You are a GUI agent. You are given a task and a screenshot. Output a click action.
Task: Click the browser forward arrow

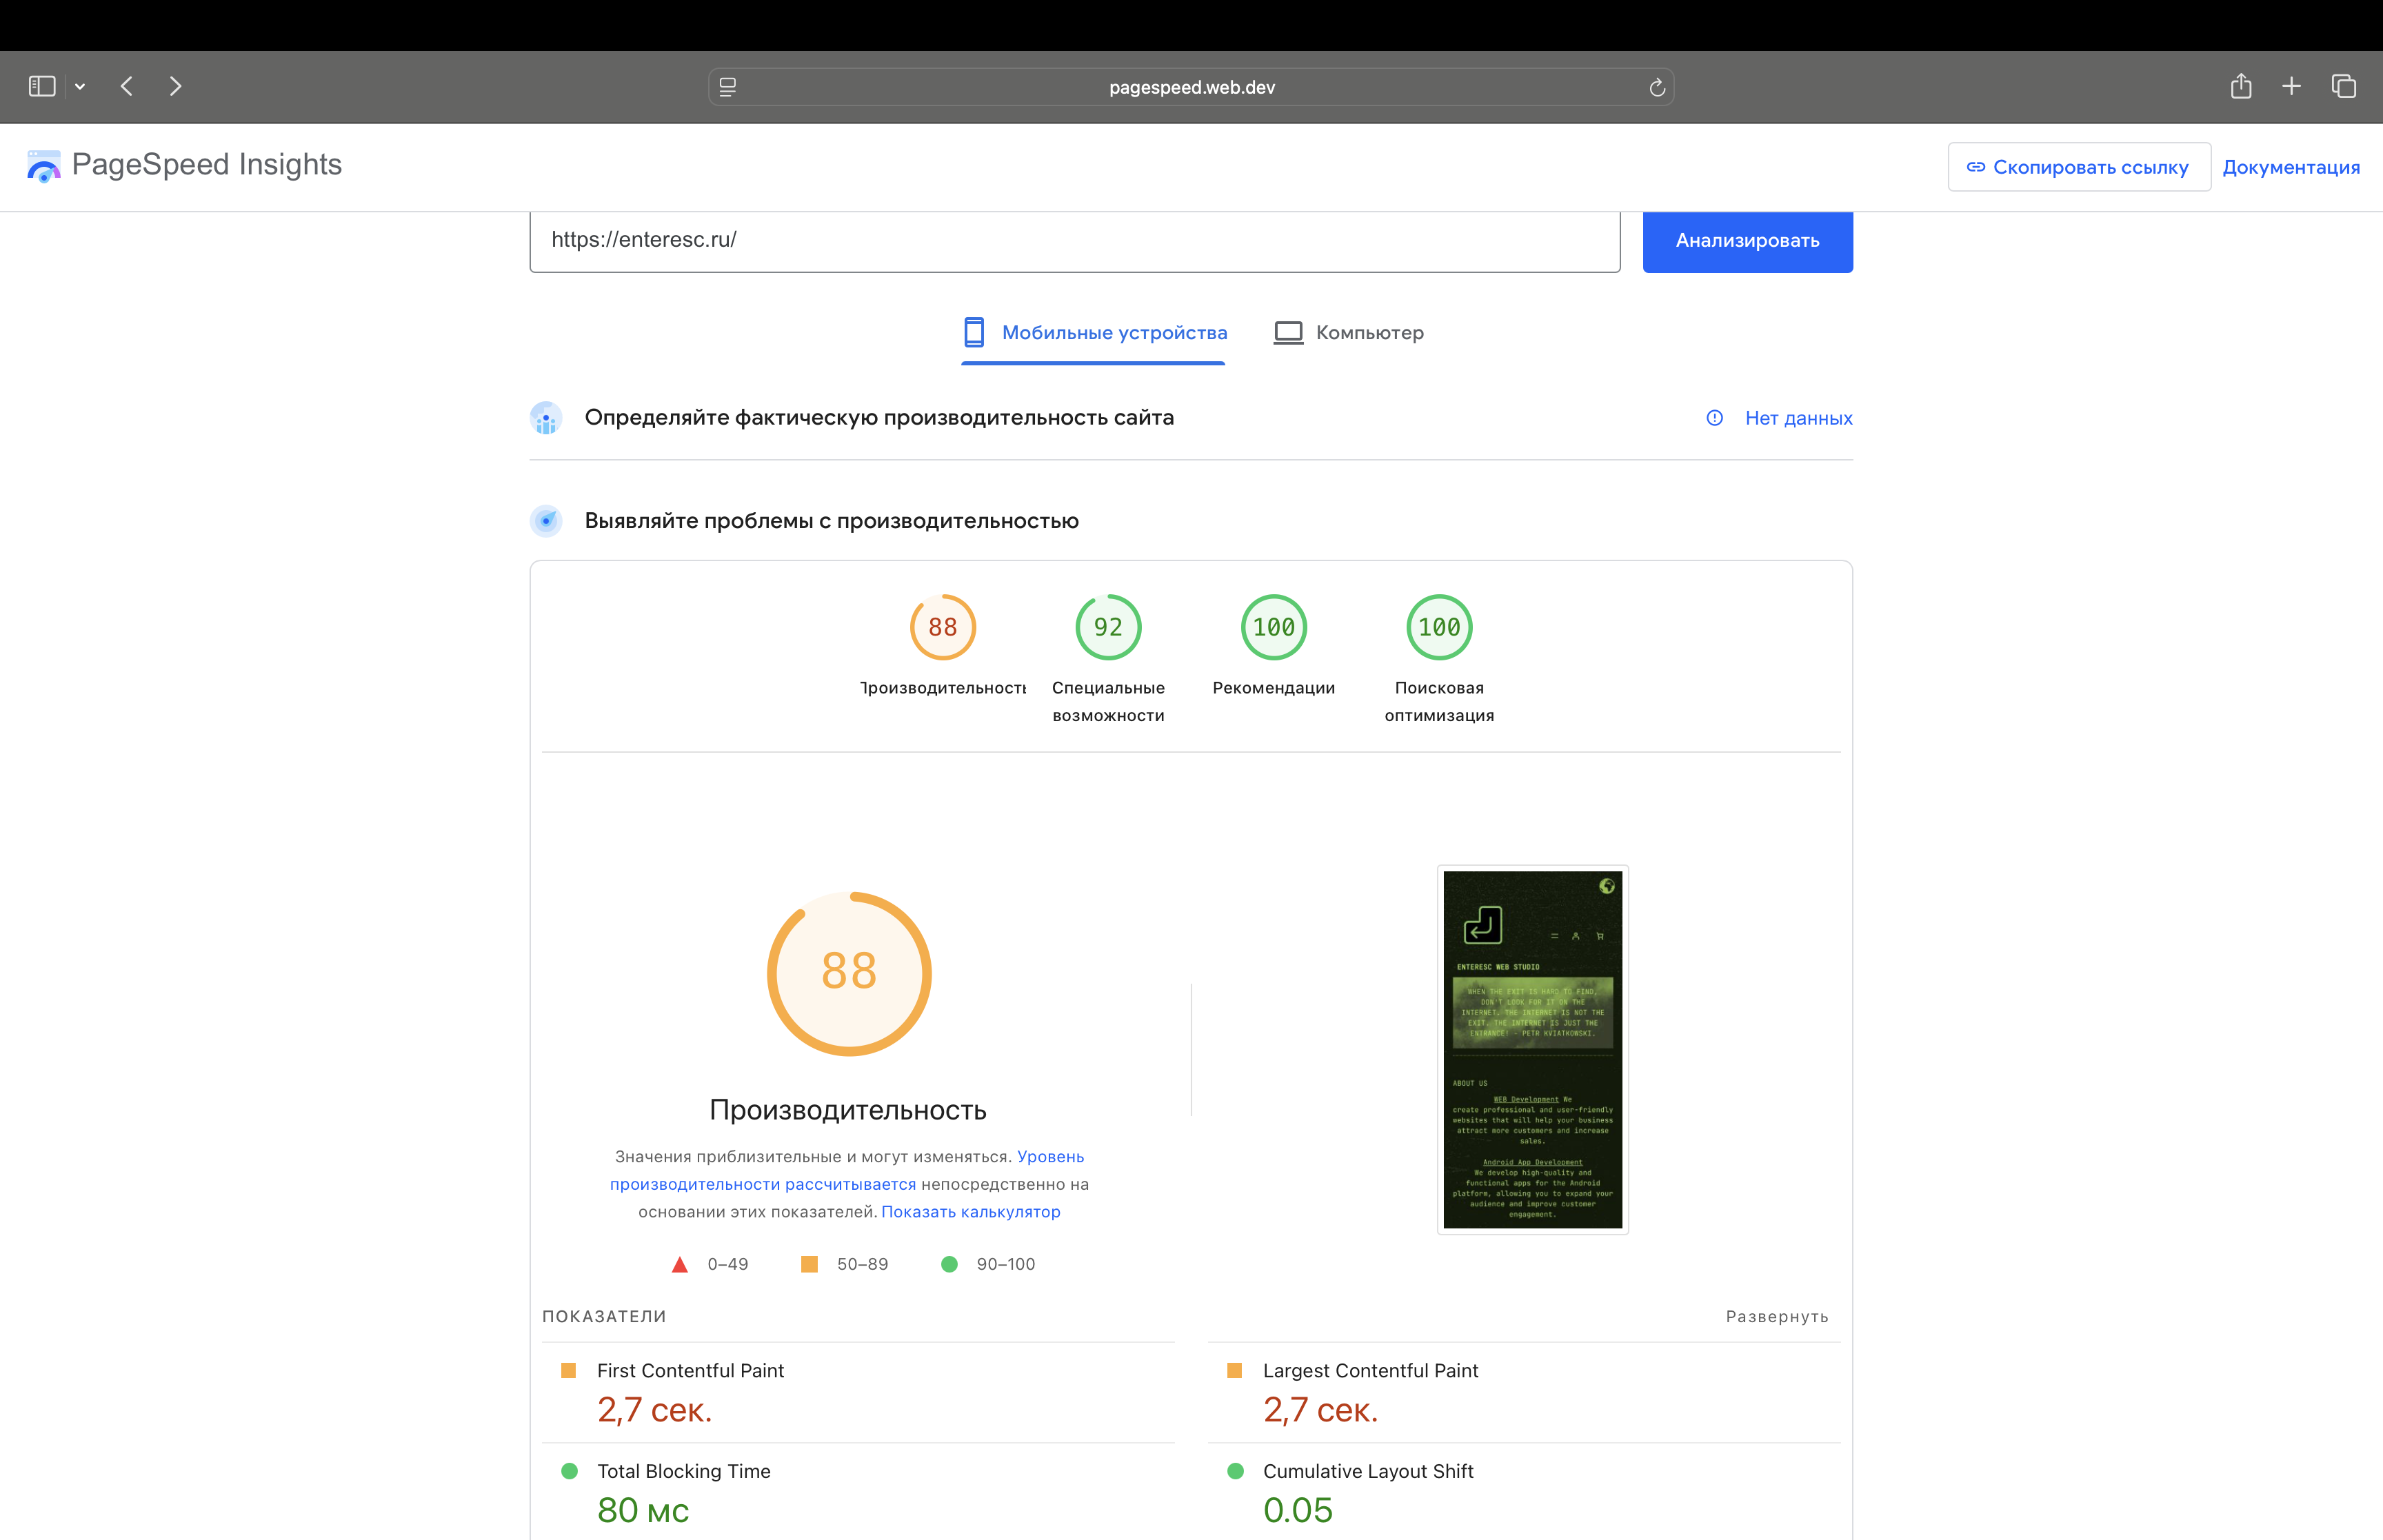(x=176, y=87)
